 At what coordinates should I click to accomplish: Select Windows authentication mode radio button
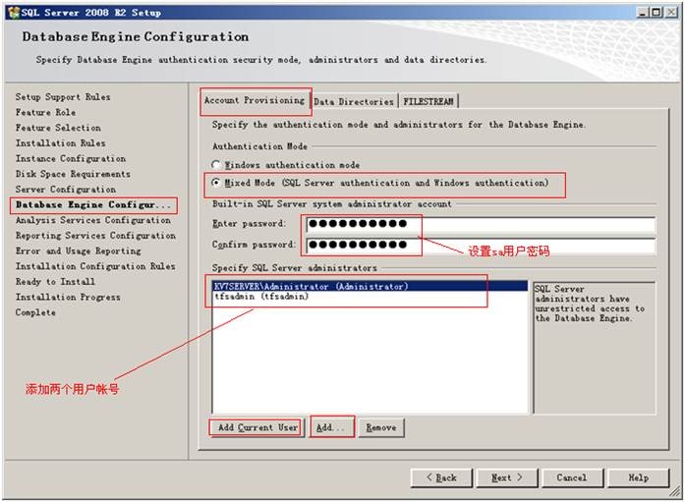(216, 165)
